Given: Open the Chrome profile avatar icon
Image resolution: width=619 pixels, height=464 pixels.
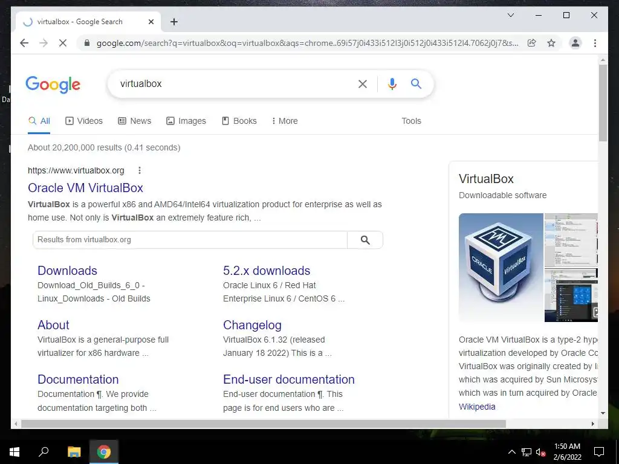Looking at the screenshot, I should [575, 43].
